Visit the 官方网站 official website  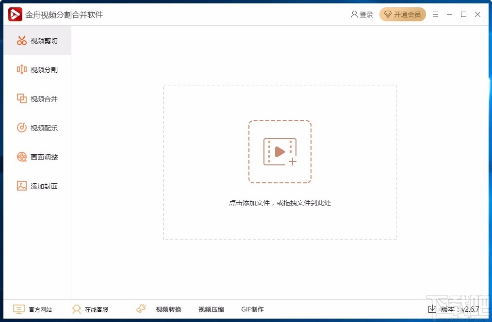click(x=33, y=309)
